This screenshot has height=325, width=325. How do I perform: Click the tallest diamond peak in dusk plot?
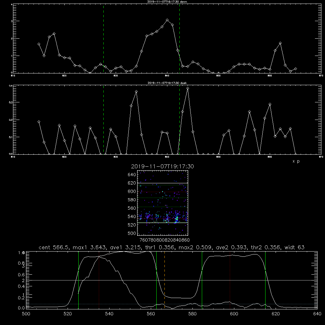point(188,88)
